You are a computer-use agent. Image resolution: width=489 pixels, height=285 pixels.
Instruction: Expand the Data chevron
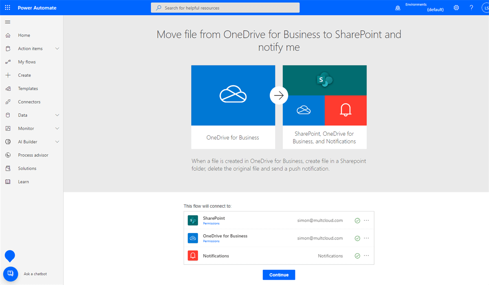click(x=57, y=115)
